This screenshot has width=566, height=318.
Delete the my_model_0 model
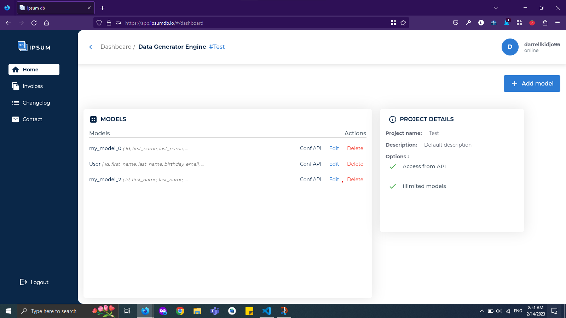(355, 148)
